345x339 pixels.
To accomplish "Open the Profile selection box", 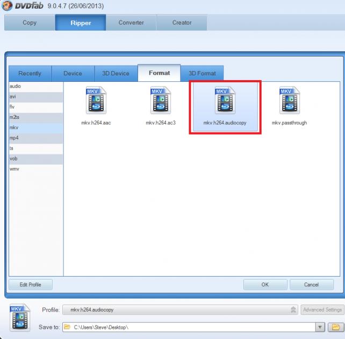I will 180,310.
